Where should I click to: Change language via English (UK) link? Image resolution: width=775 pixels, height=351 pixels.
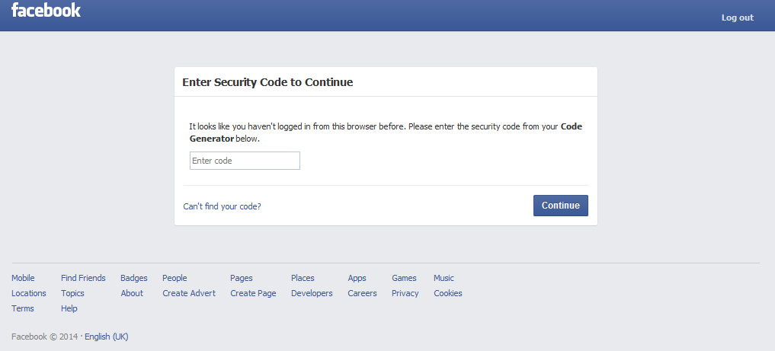[106, 337]
